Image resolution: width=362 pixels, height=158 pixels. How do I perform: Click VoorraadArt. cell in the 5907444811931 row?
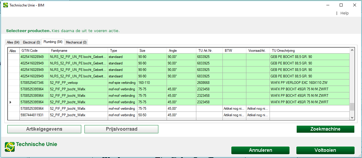click(x=258, y=115)
